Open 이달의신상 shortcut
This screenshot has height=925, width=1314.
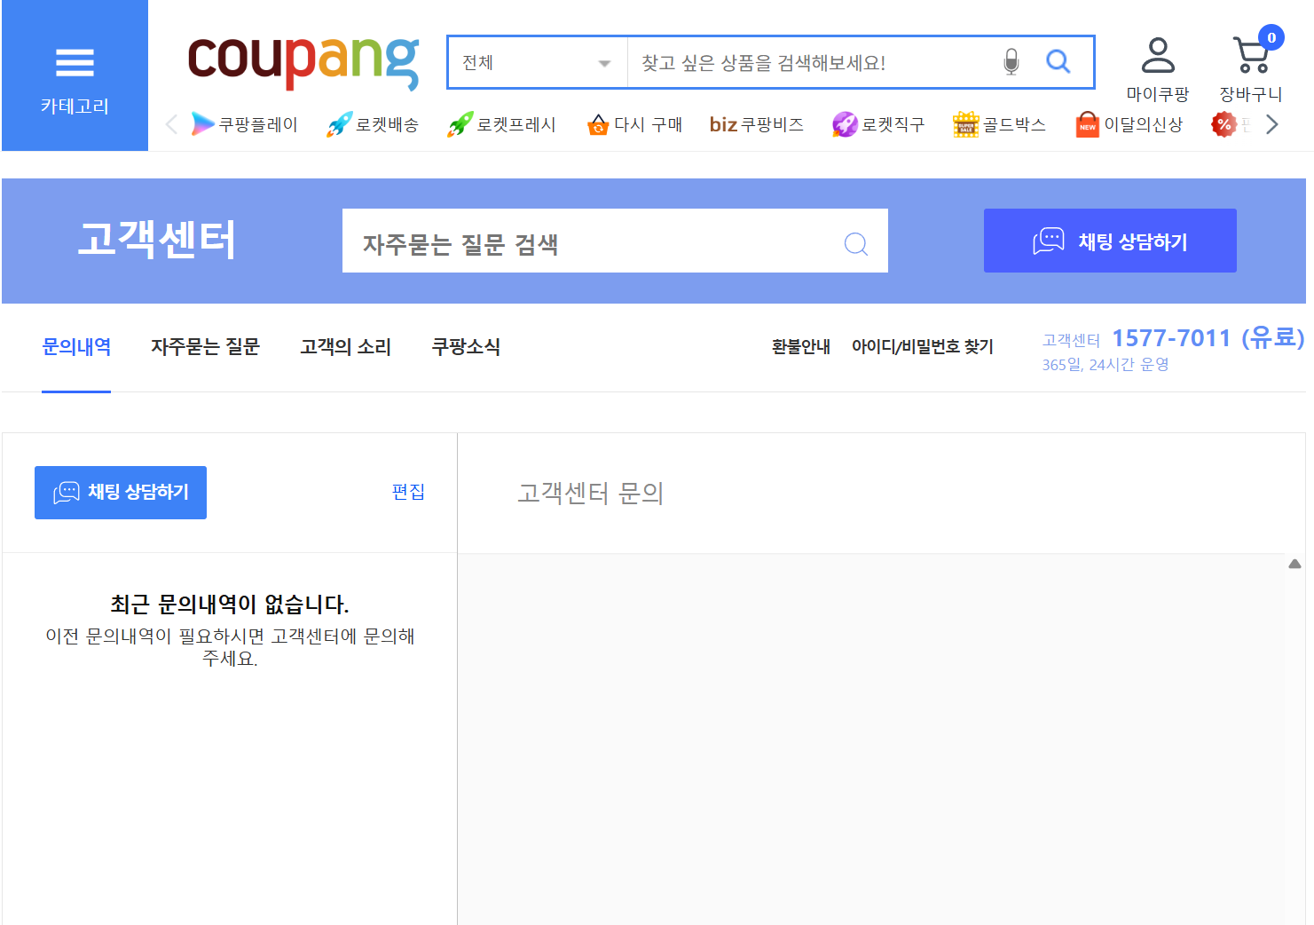pyautogui.click(x=1129, y=124)
